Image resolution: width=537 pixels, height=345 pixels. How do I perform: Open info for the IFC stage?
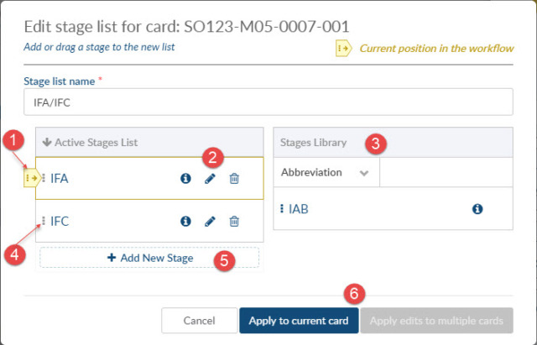[x=185, y=221]
